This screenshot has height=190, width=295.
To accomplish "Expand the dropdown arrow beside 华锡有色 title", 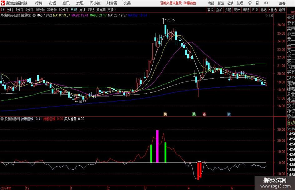I will 34,15.
